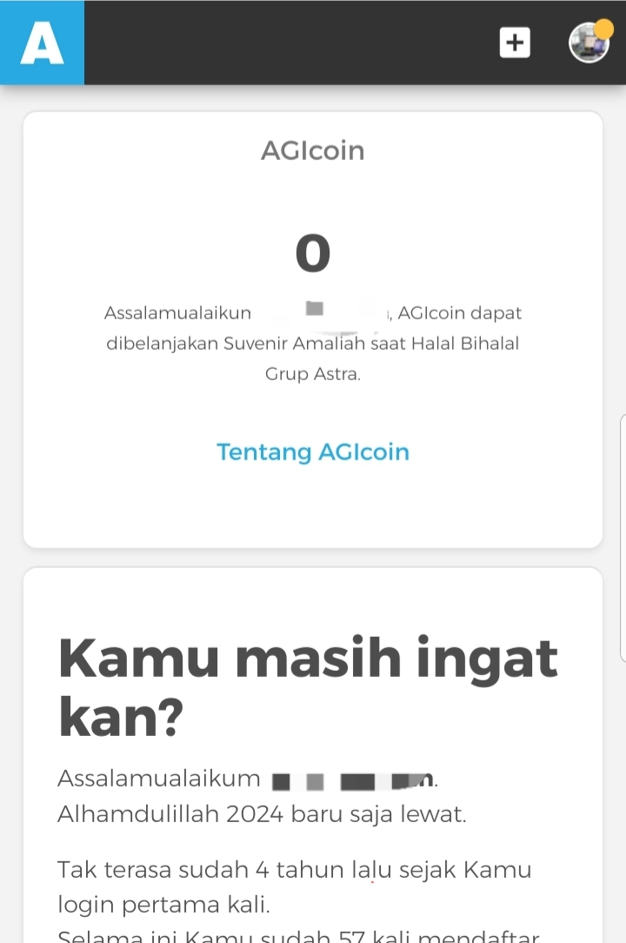Image resolution: width=626 pixels, height=943 pixels.
Task: Click the Assalamualaikum greeting under the heading
Action: tap(159, 779)
